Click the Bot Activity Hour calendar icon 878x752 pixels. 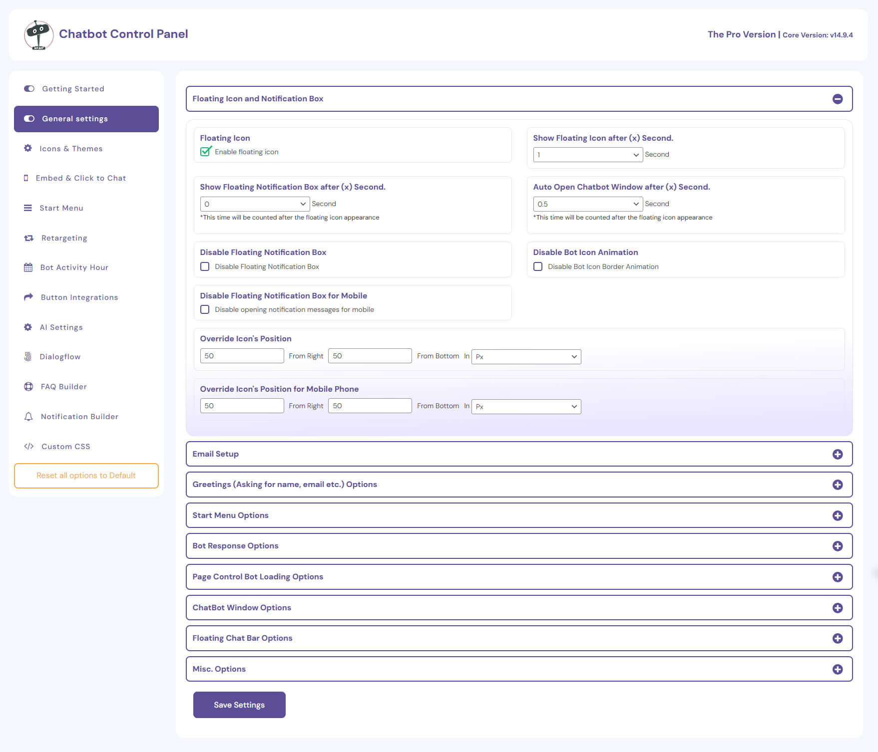28,267
